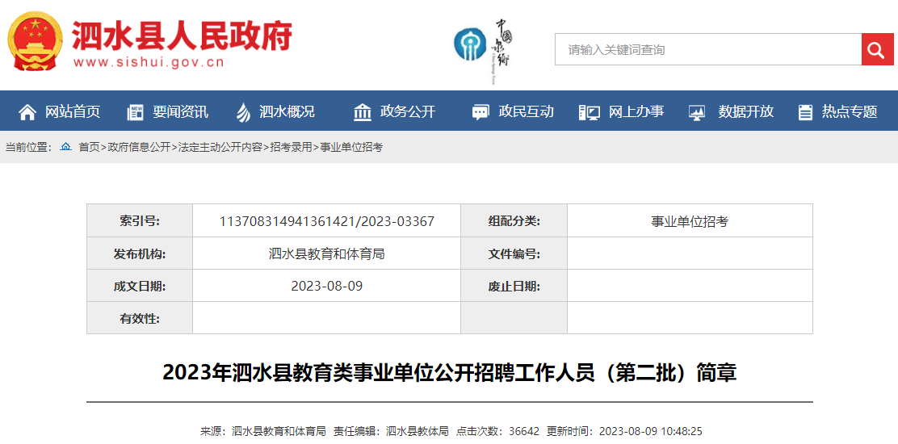898x444 pixels.
Task: Open the 要闻资讯 menu item
Action: tap(180, 111)
